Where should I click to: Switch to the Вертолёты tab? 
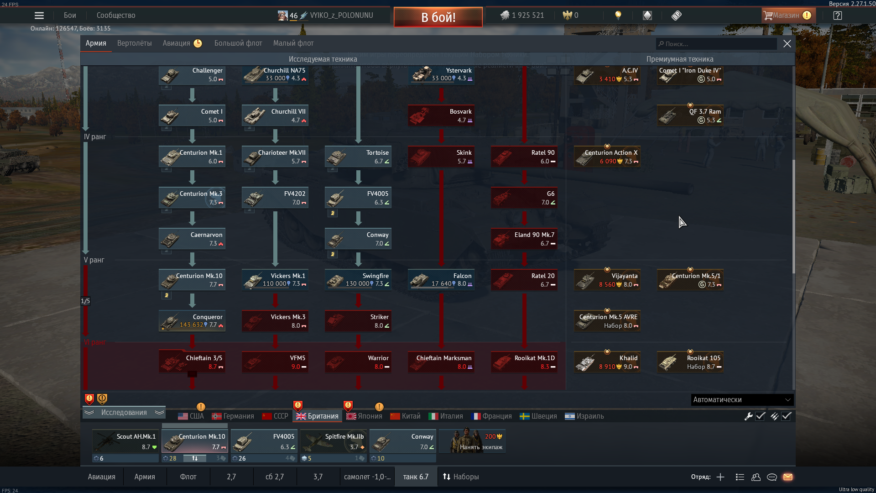135,43
